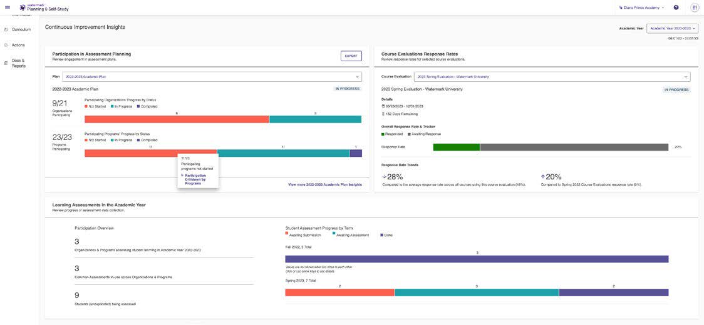The width and height of the screenshot is (704, 325).
Task: Open the hamburger navigation menu
Action: tap(8, 7)
